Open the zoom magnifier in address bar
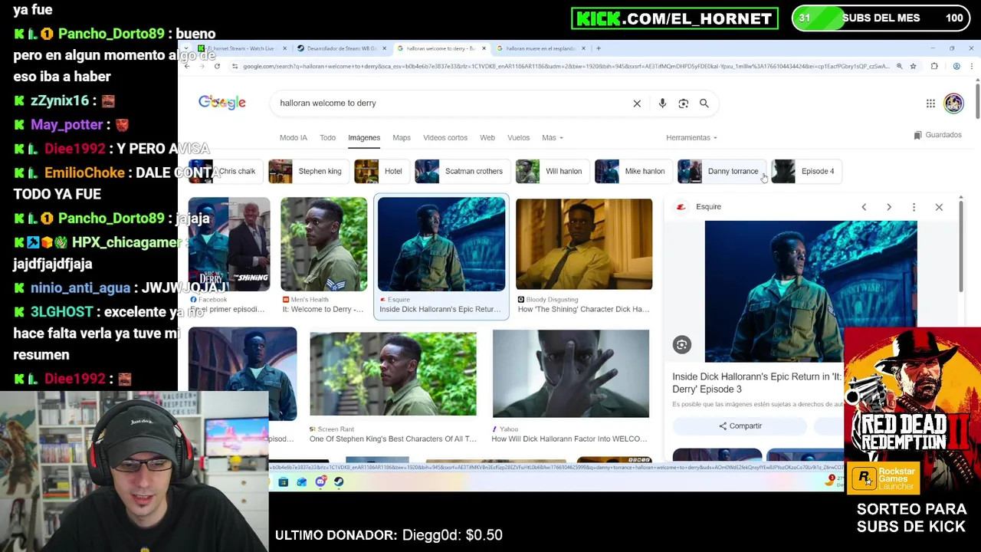The height and width of the screenshot is (552, 981). [899, 67]
